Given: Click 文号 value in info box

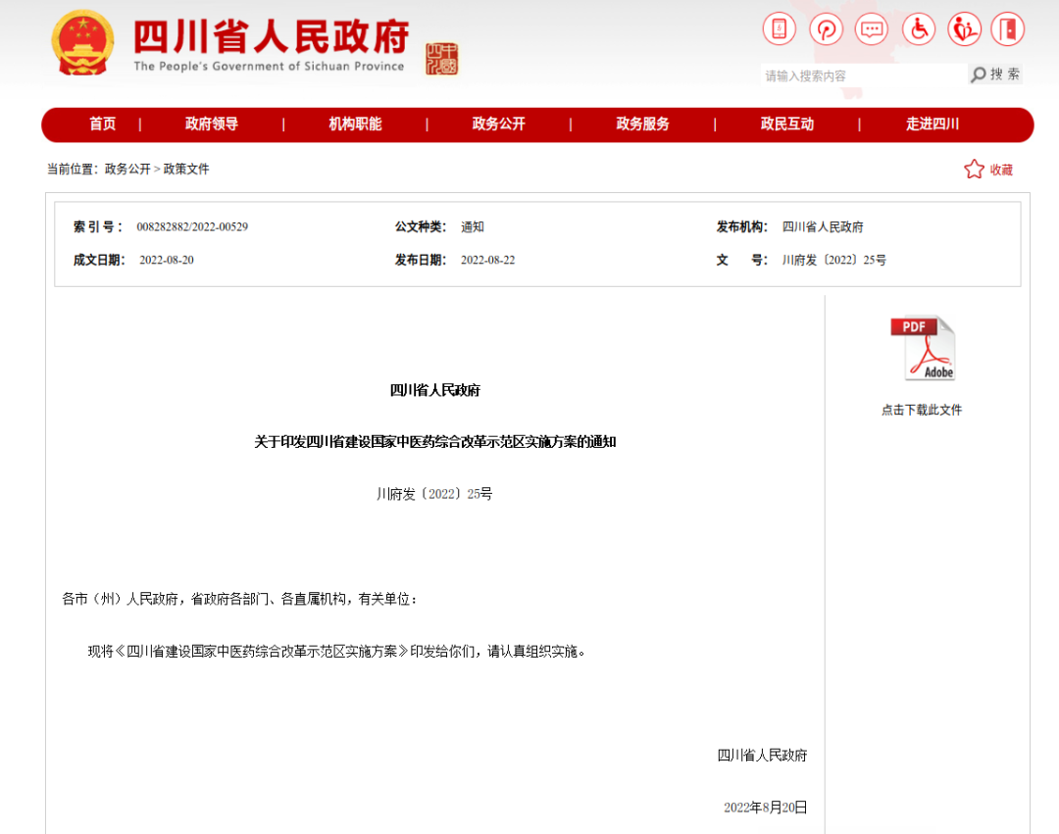Looking at the screenshot, I should pos(834,261).
